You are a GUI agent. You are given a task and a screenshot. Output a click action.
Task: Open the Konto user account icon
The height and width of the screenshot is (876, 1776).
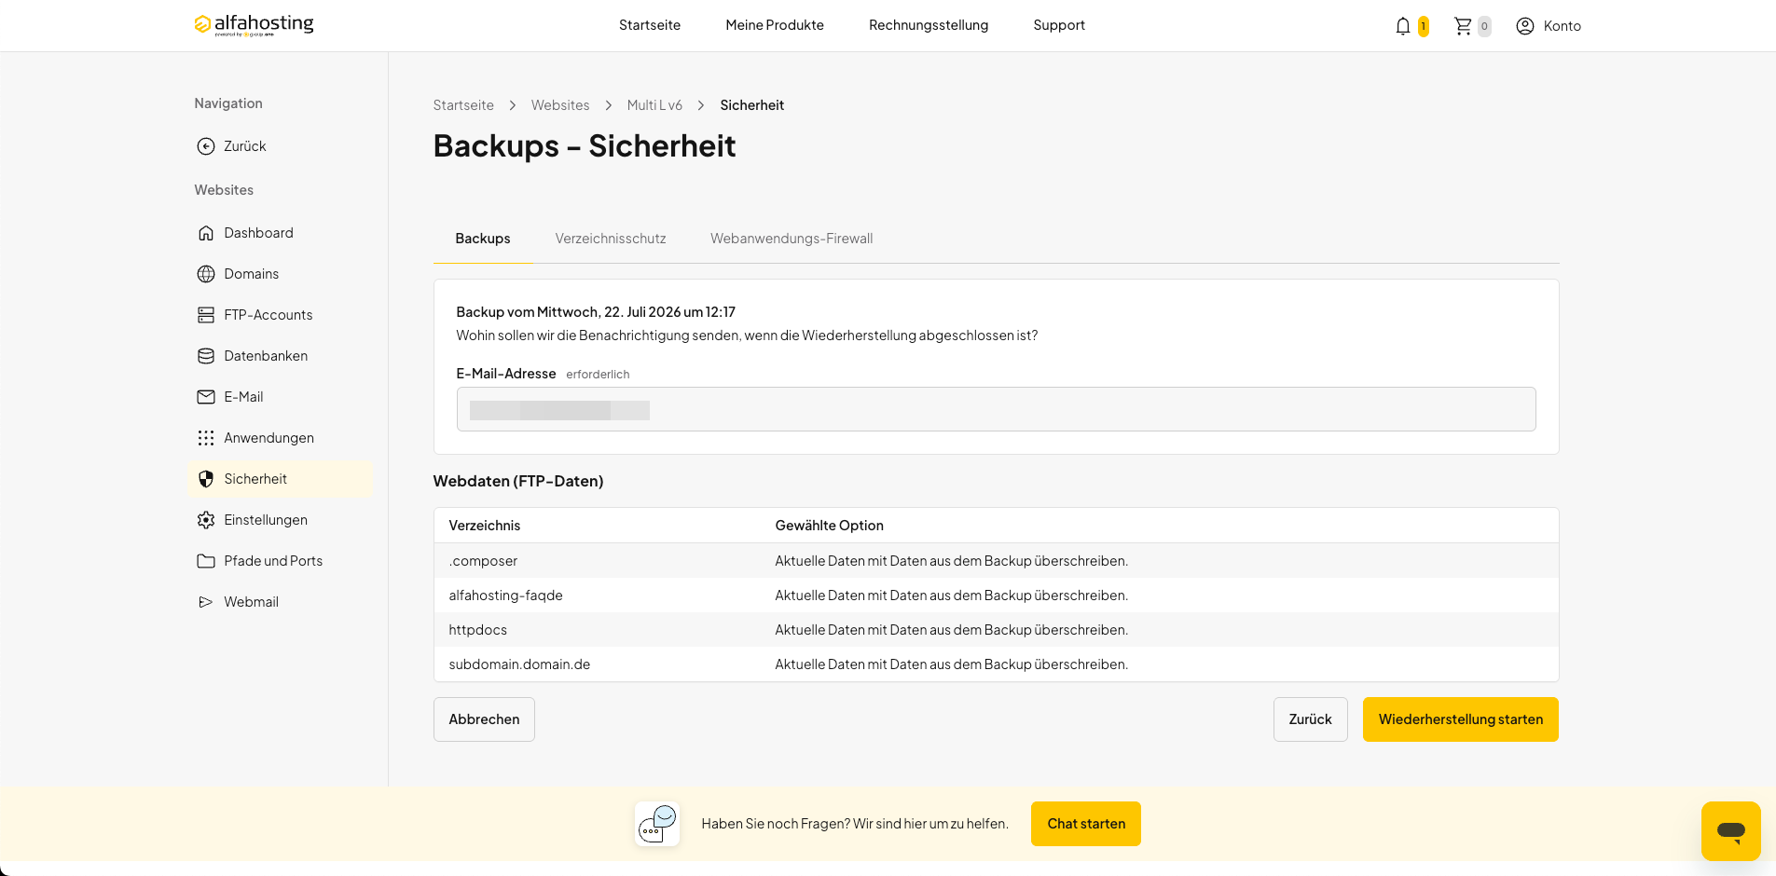tap(1525, 26)
